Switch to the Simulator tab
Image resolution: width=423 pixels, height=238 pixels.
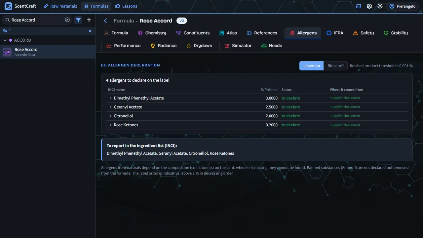click(238, 46)
